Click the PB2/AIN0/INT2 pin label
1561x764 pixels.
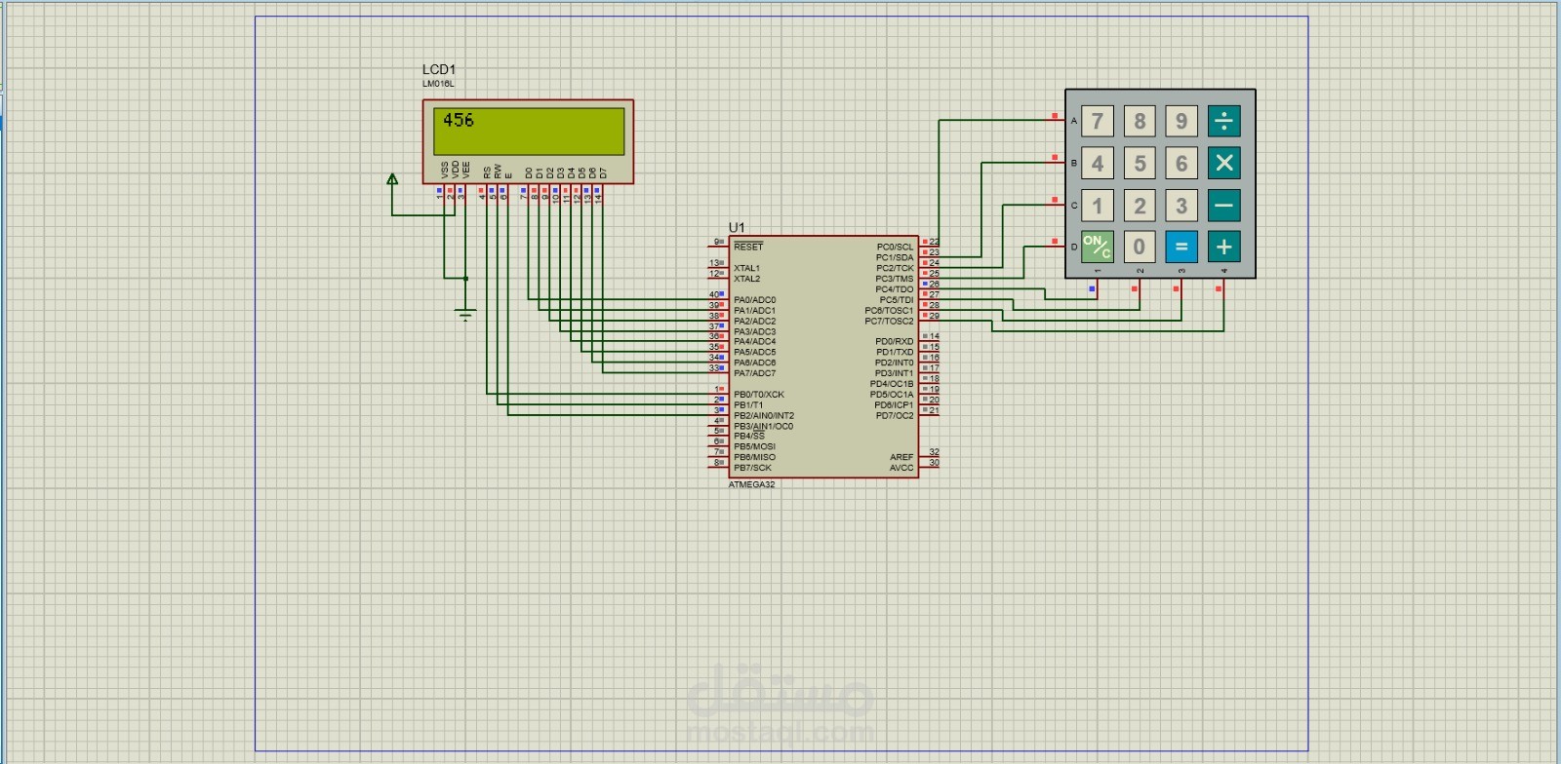(x=764, y=416)
